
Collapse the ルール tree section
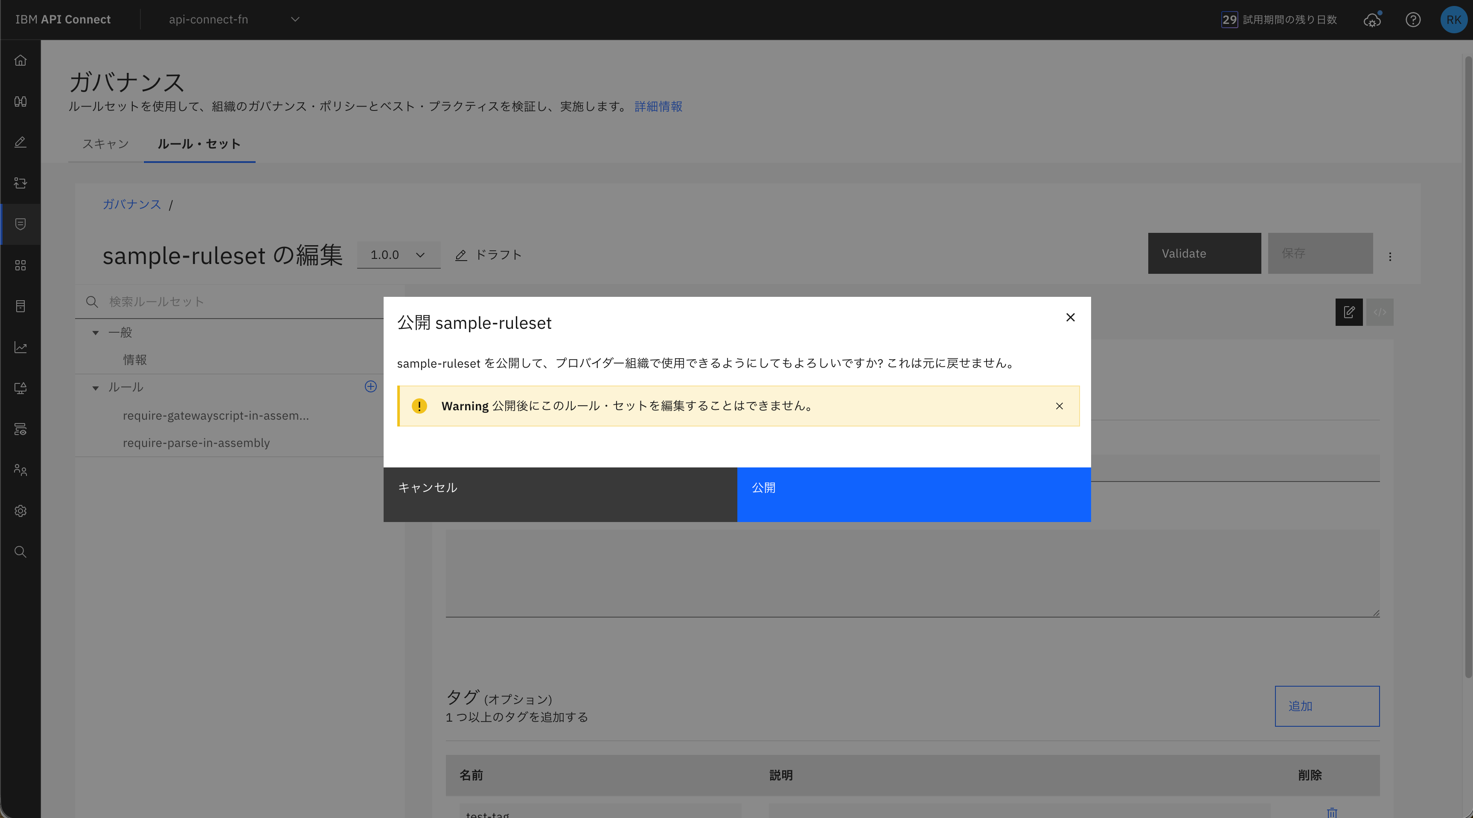click(x=96, y=388)
